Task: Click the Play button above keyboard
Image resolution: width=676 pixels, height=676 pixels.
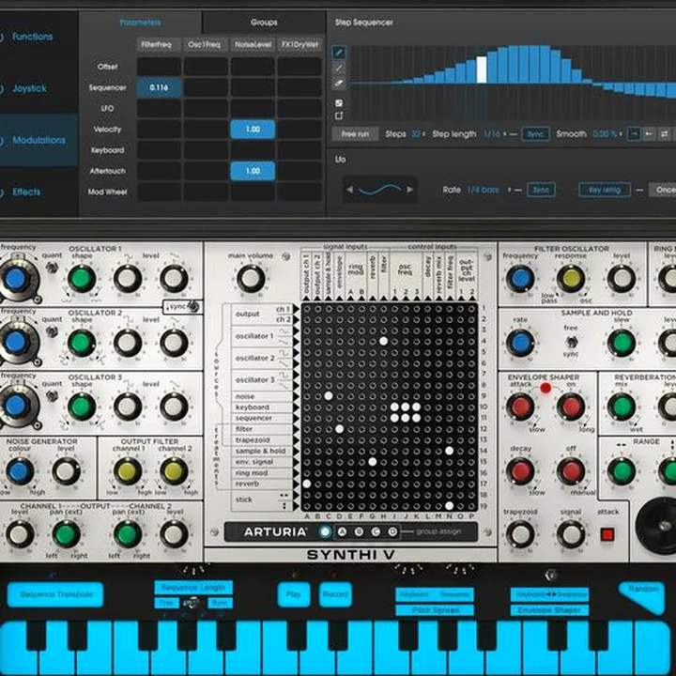Action: [293, 594]
